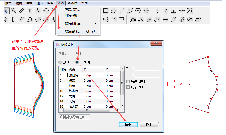Click the size table vertical scrollbar thumb
The width and height of the screenshot is (226, 135).
(x=122, y=83)
